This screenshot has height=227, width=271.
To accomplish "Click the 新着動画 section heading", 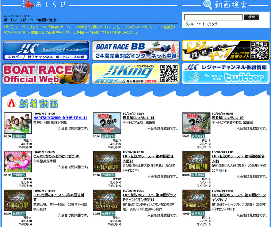I will (x=39, y=104).
